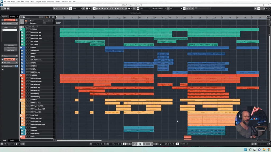Click the Stop transport button

point(140,144)
